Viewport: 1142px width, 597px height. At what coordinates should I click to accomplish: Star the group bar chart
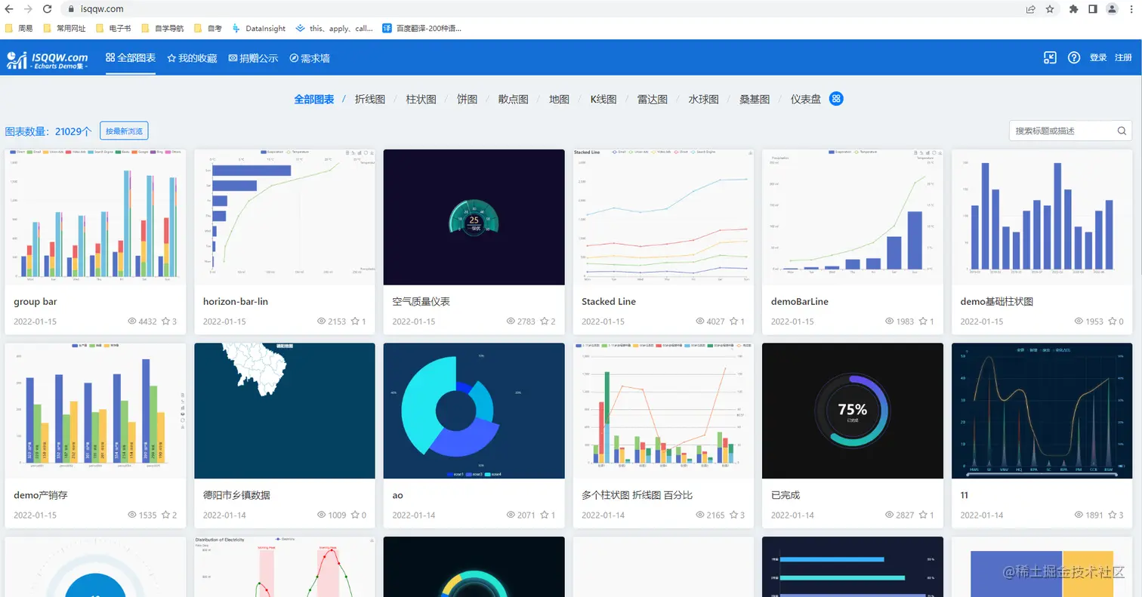click(x=165, y=322)
